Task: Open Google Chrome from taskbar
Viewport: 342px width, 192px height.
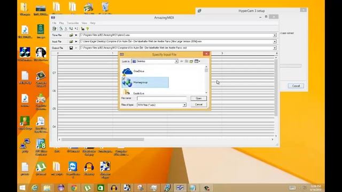Action: click(x=74, y=188)
